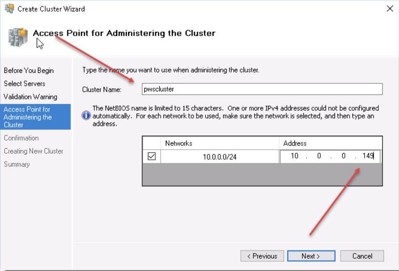Click the NetBIOS name limit information text
The height and width of the screenshot is (271, 399).
[236, 116]
